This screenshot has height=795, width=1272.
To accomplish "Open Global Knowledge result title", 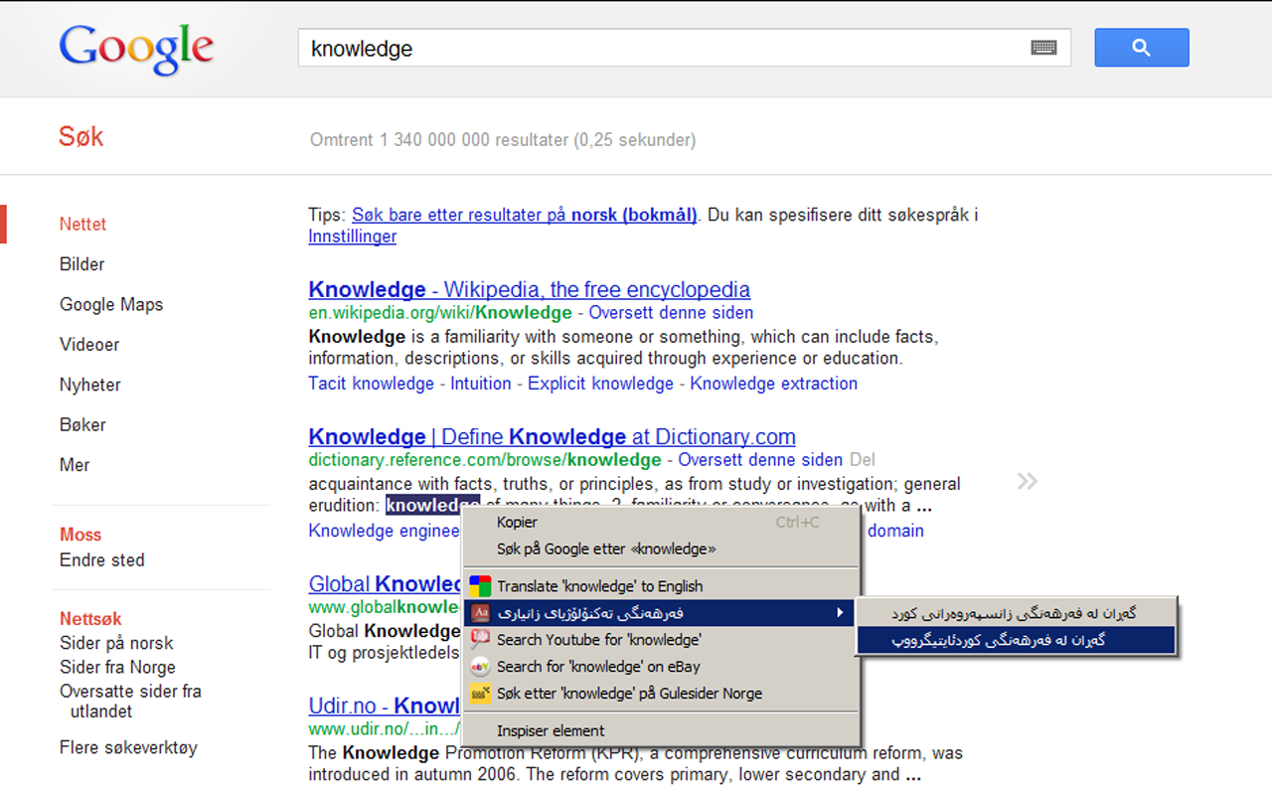I will (386, 584).
